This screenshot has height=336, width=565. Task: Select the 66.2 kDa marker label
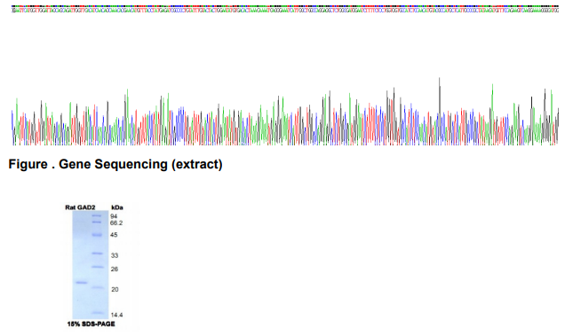pyautogui.click(x=116, y=223)
